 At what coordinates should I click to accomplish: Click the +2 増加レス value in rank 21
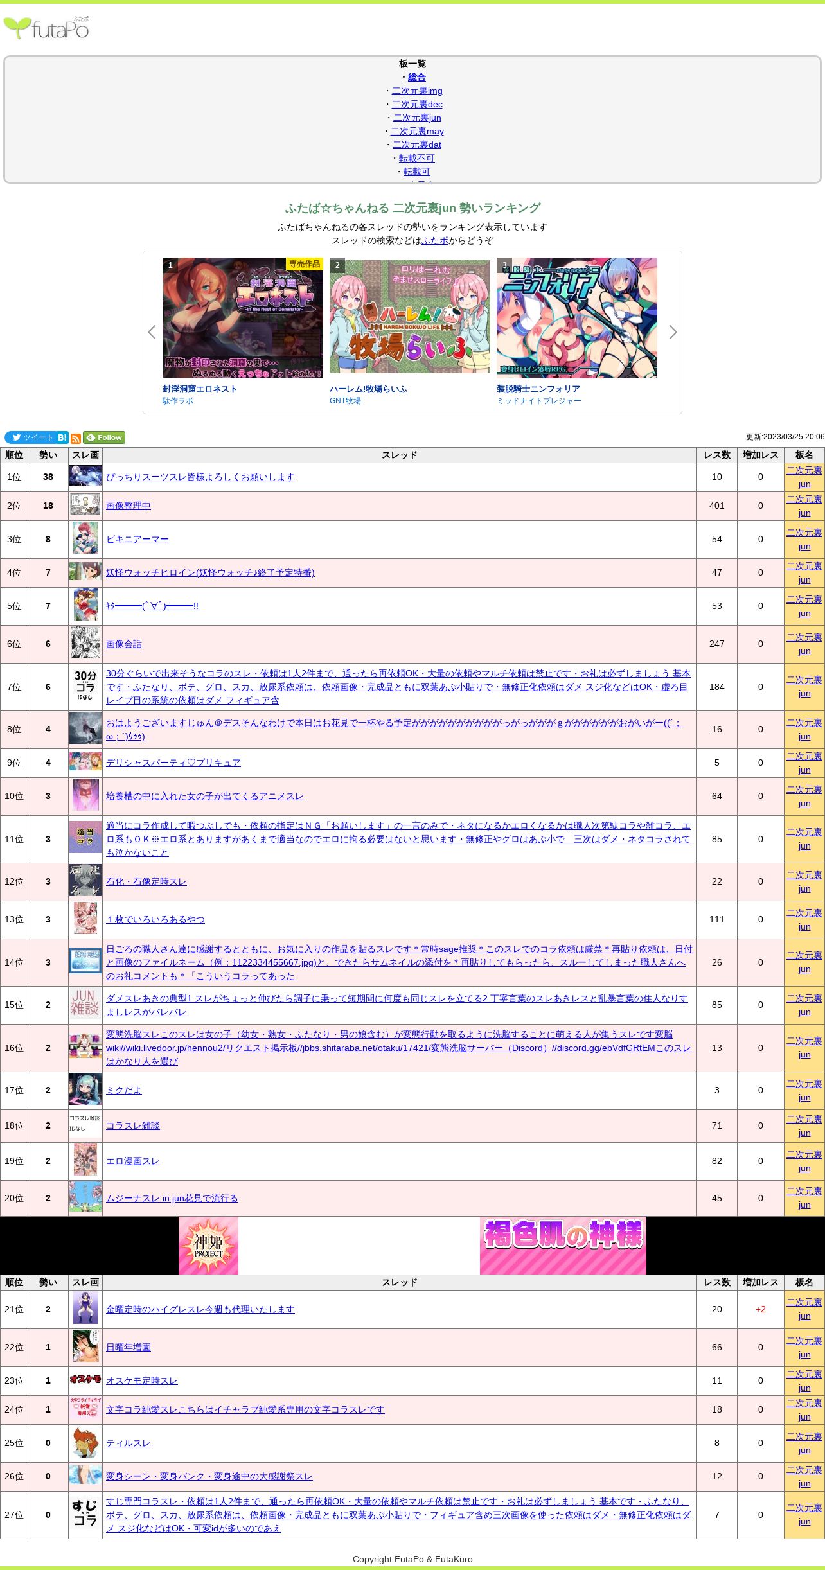pos(761,1309)
